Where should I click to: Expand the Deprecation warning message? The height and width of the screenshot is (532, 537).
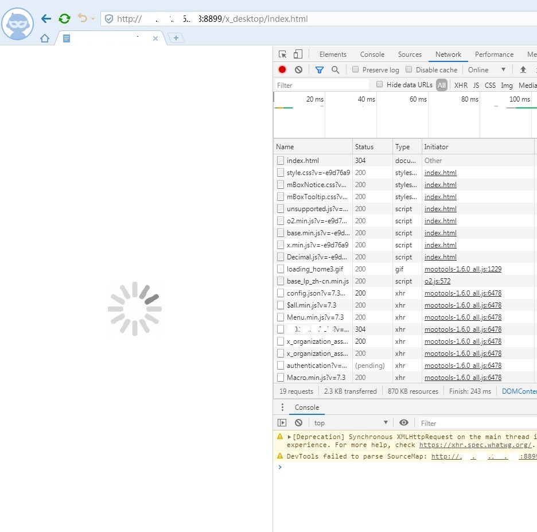point(290,437)
